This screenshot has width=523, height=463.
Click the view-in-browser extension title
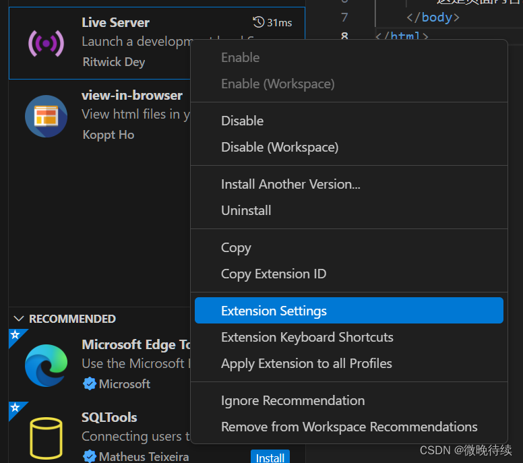[132, 96]
